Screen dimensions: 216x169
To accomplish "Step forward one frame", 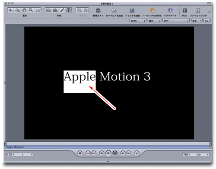I will coord(129,153).
